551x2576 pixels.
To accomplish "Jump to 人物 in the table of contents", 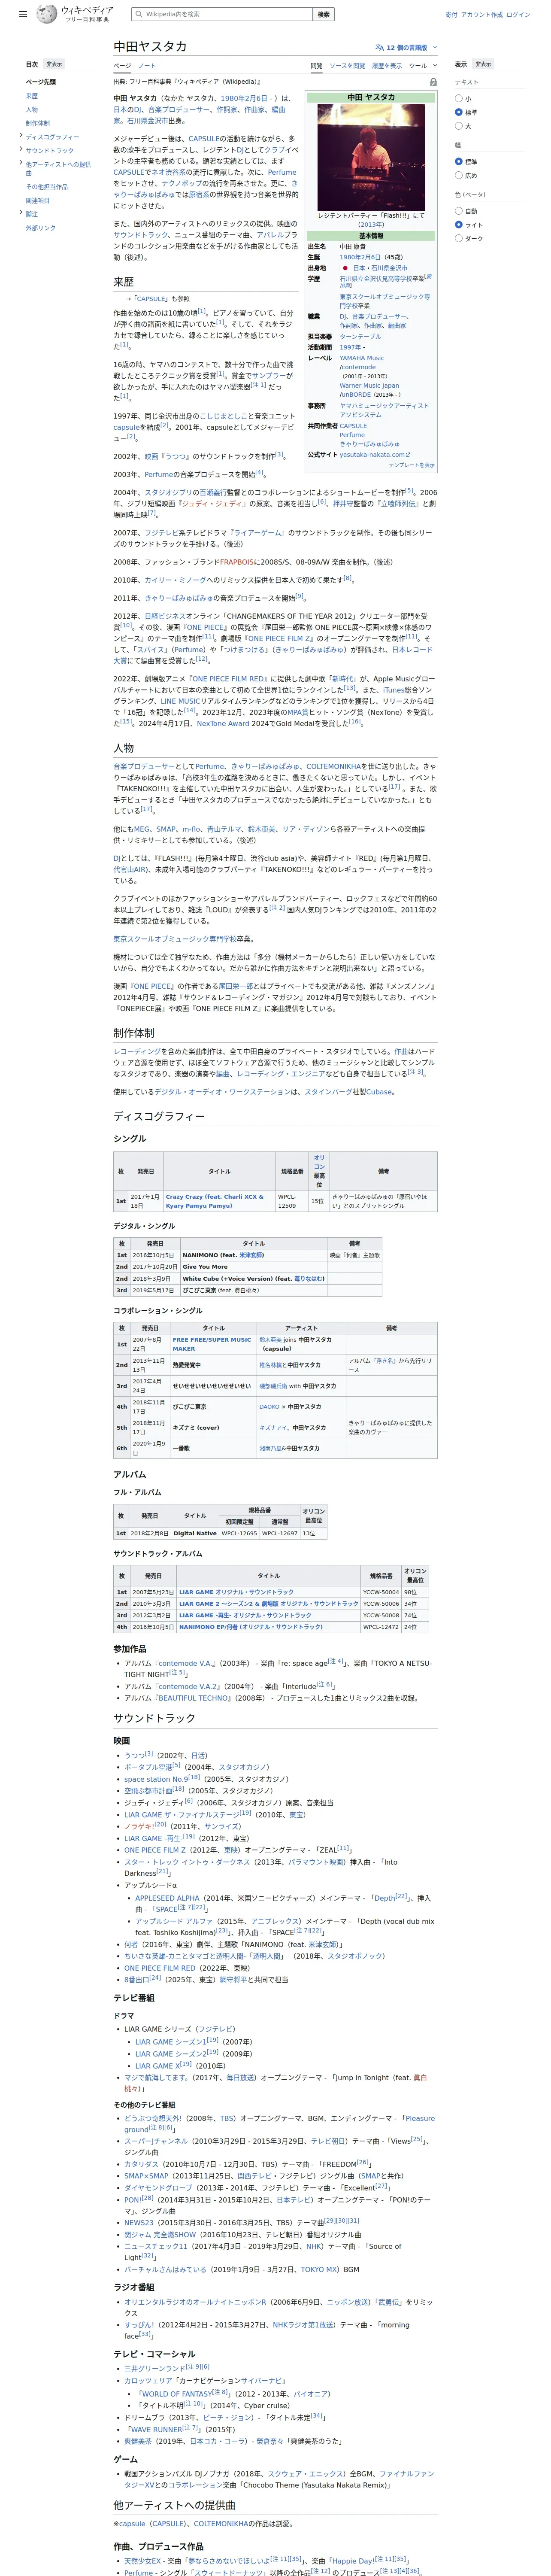I will pos(32,110).
